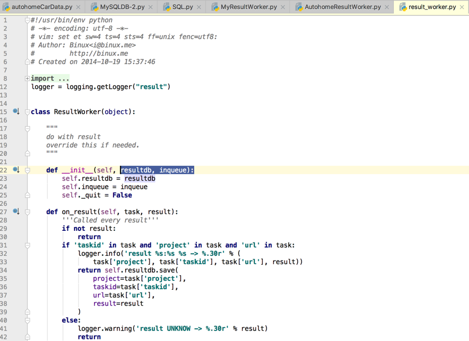Screen dimensions: 469x341
Task: Collapse the ResultWorker class body
Action: 27,112
